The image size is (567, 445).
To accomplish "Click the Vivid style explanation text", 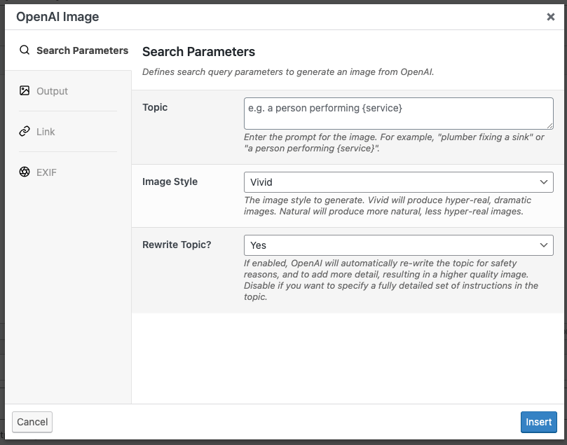I will click(x=388, y=206).
